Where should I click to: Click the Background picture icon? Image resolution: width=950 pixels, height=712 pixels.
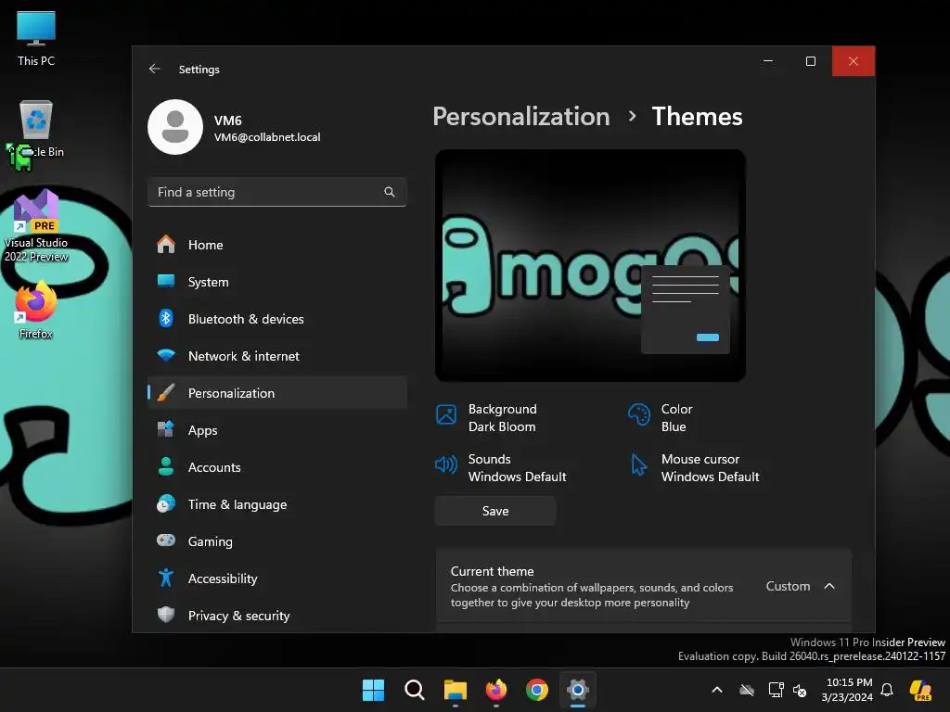coord(446,415)
